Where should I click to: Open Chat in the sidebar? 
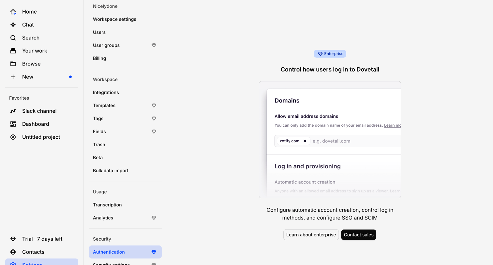(42, 25)
